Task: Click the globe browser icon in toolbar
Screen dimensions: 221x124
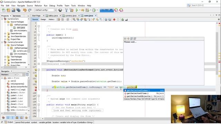Action: pyautogui.click(x=60, y=10)
